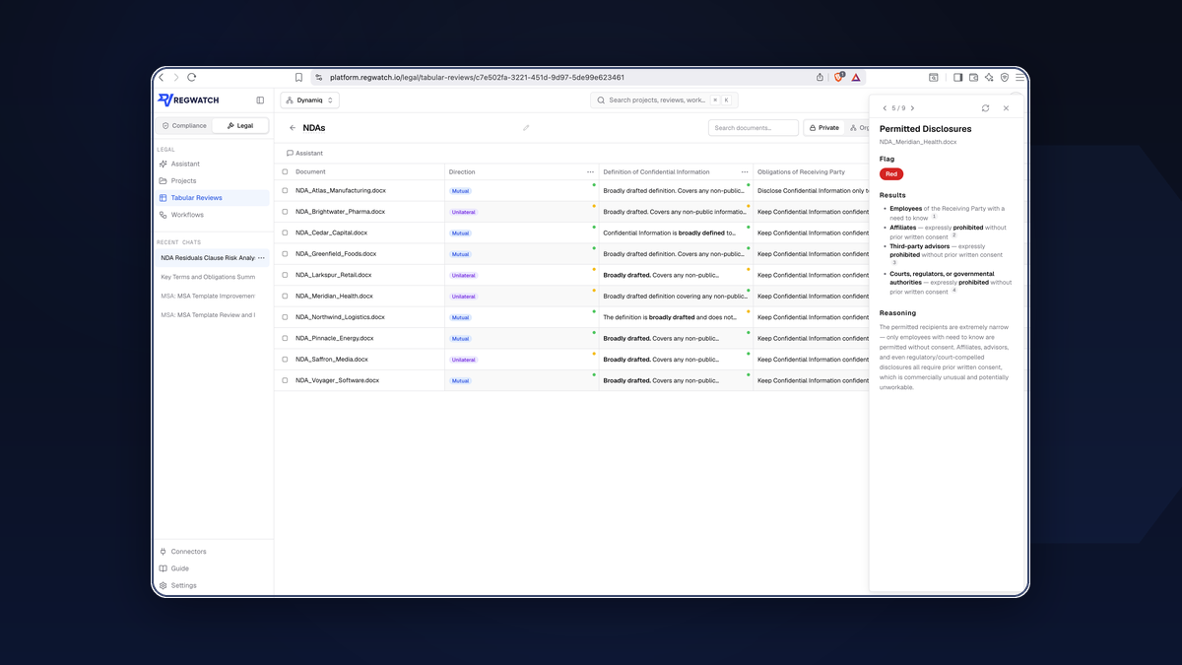Check the NDA_Greenfield_Foods.docx row checkbox
This screenshot has width=1182, height=665.
(286, 254)
